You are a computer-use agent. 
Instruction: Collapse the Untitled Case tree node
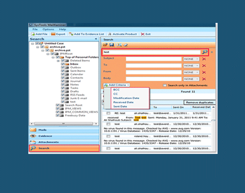tap(32, 44)
